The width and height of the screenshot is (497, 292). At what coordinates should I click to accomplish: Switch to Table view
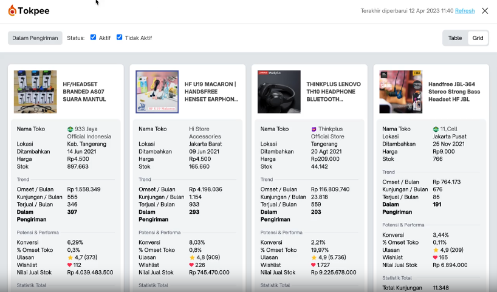[x=455, y=38]
